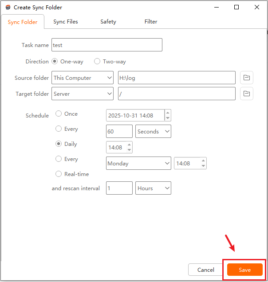
Task: Switch to the Sync Files tab
Action: click(x=66, y=22)
